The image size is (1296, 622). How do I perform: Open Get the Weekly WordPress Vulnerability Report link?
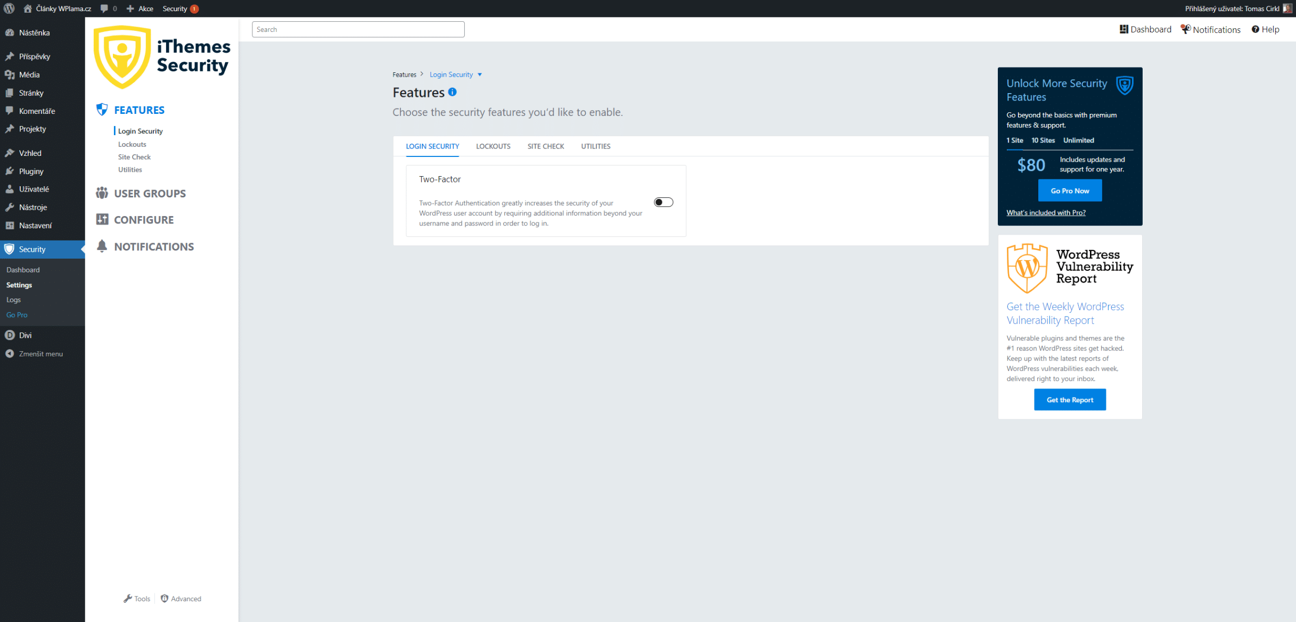point(1065,313)
